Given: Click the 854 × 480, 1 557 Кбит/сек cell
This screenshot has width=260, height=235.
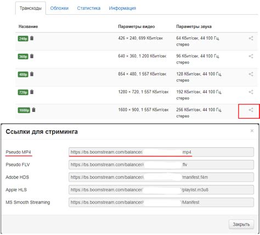Looking at the screenshot, I should (142, 74).
